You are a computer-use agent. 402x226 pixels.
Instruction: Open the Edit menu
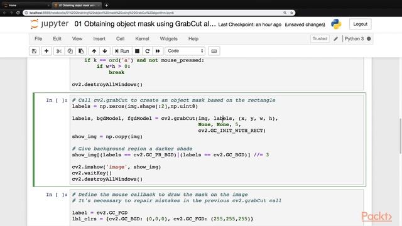57,39
